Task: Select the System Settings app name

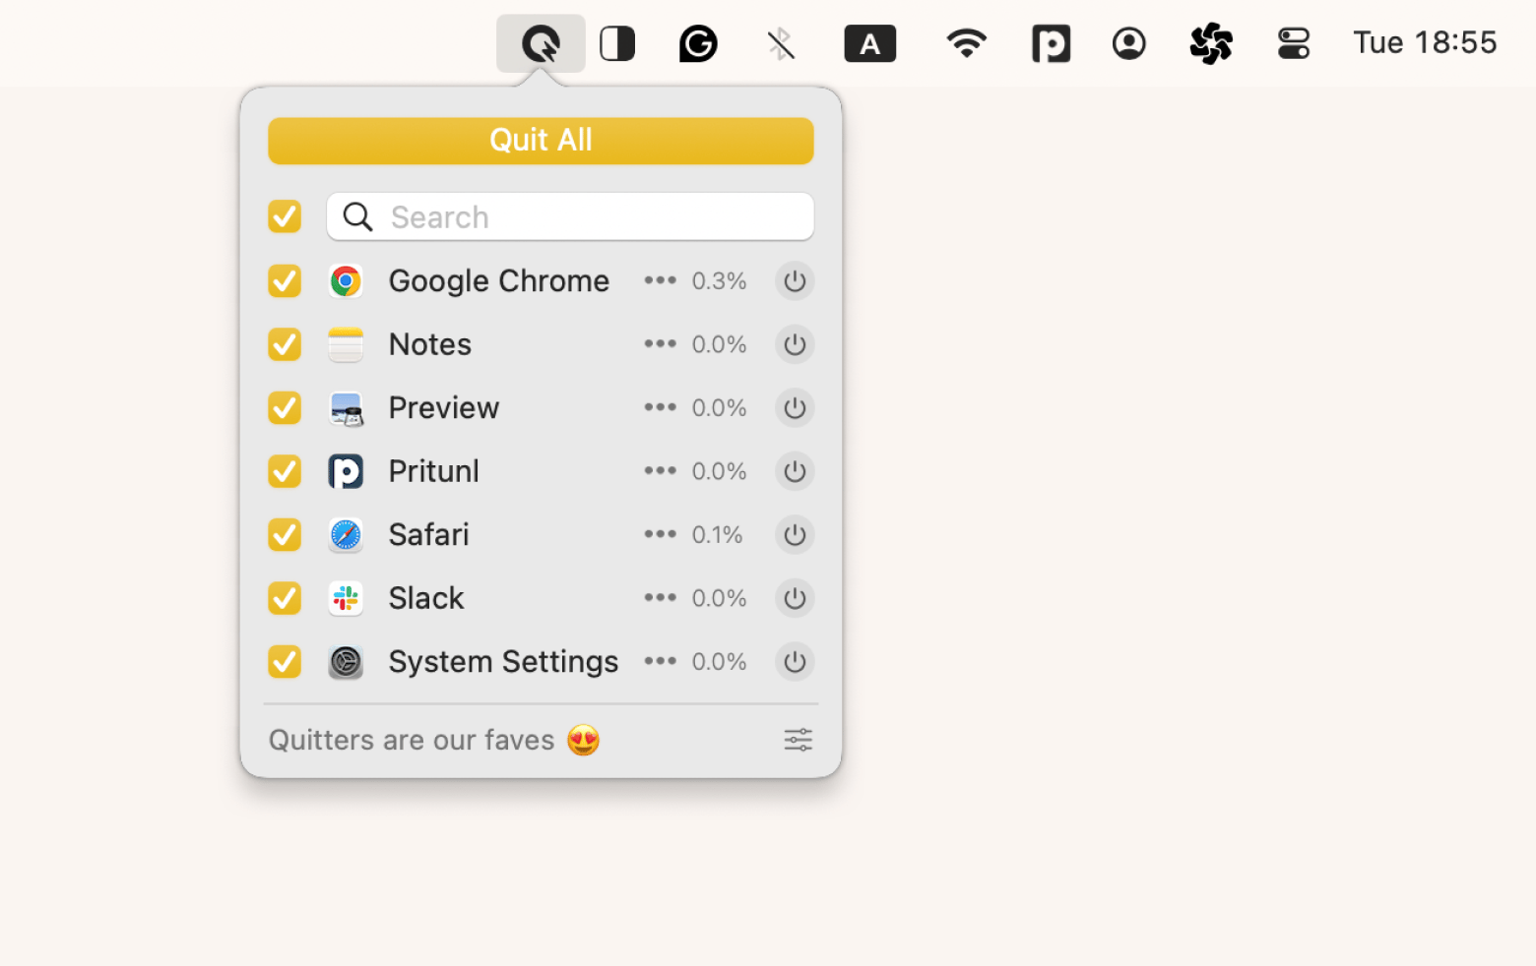Action: click(504, 662)
